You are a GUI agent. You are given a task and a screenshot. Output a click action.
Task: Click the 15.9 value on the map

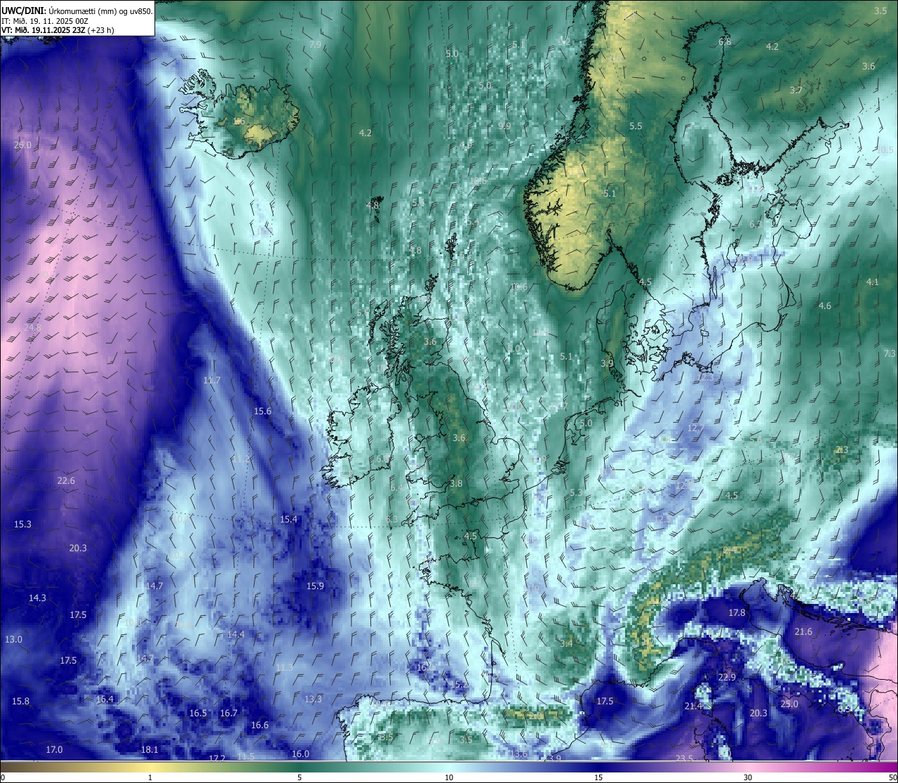[315, 586]
